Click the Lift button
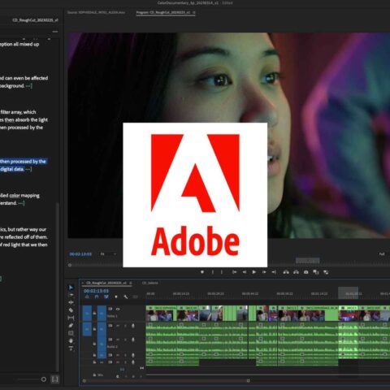390x390 pixels. click(286, 272)
